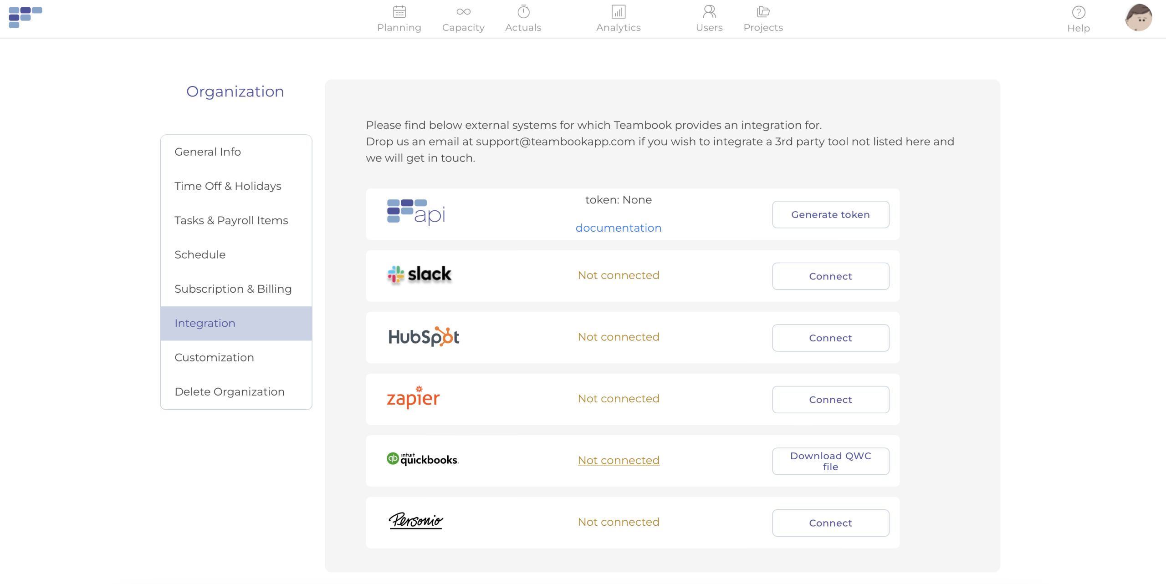Click the Capacity infinity icon
Viewport: 1166px width, 584px height.
[x=463, y=12]
